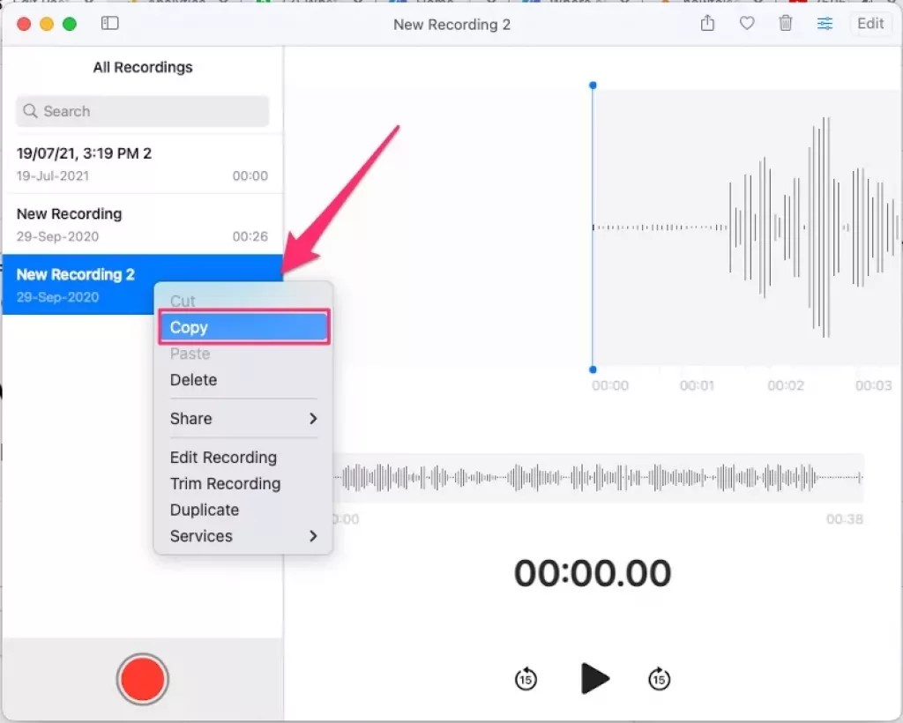Expand the Services submenu

[x=200, y=536]
